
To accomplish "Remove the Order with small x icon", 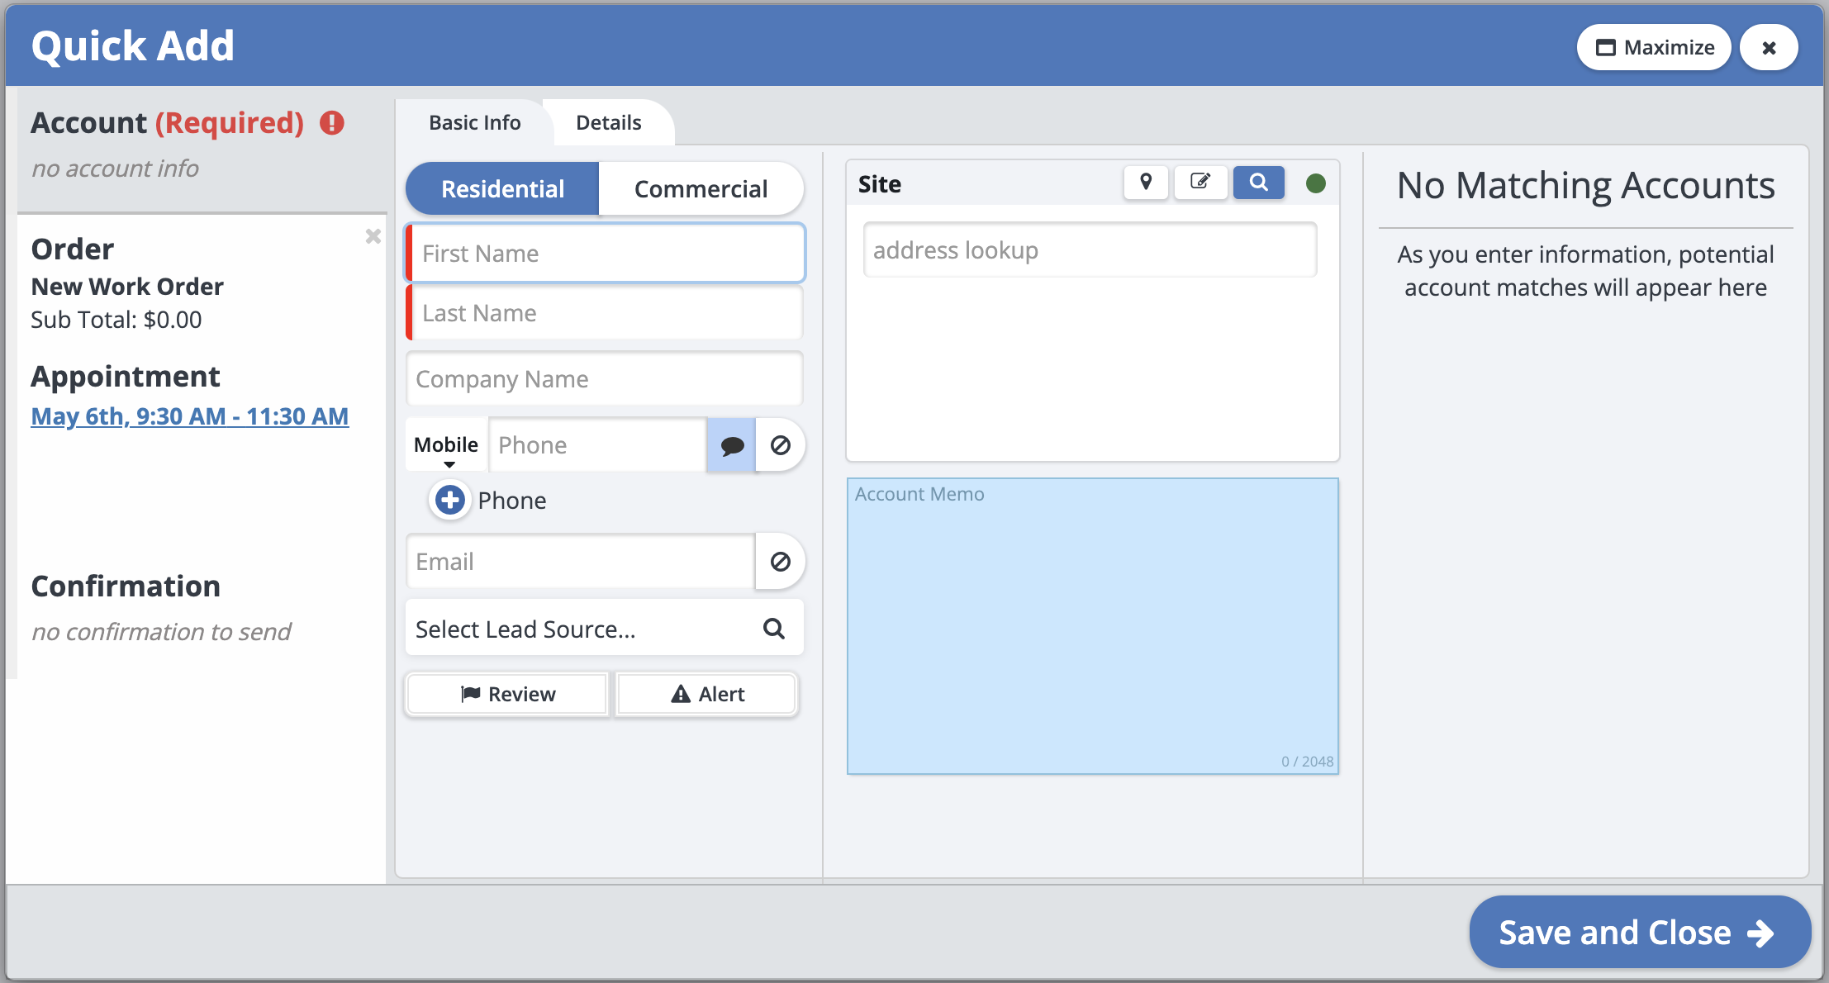I will point(373,237).
